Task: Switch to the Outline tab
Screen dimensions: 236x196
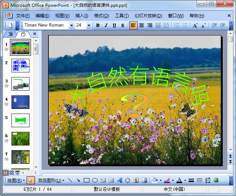Action: tap(10, 34)
